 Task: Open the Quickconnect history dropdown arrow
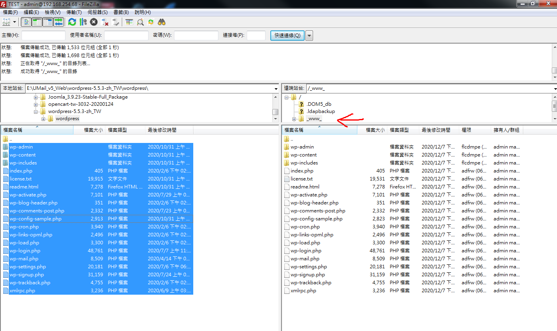click(x=309, y=36)
